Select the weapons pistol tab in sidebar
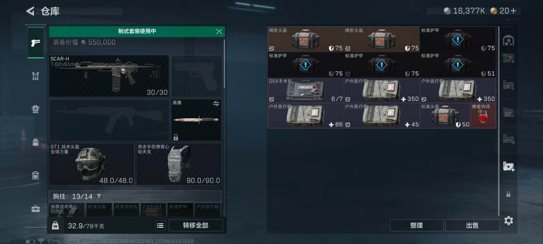The image size is (543, 244). (x=36, y=43)
